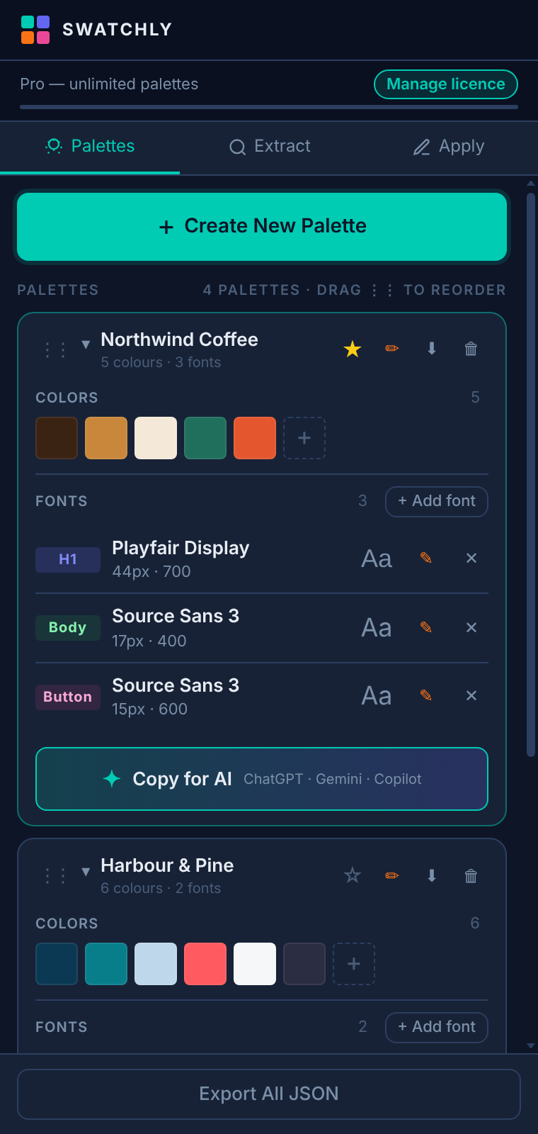
Task: Click '6 colours · 2 fonts' subtitle
Action: [161, 888]
